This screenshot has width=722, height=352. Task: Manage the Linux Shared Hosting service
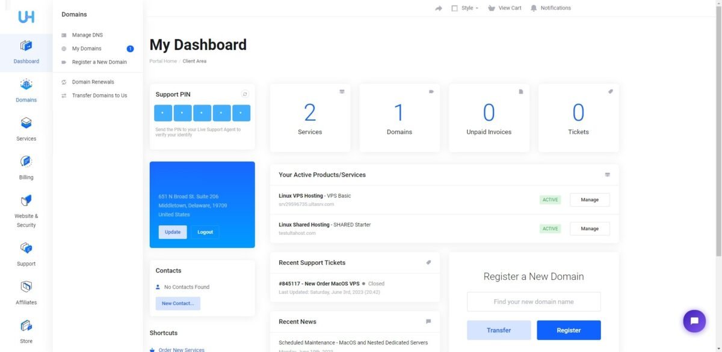pyautogui.click(x=590, y=228)
